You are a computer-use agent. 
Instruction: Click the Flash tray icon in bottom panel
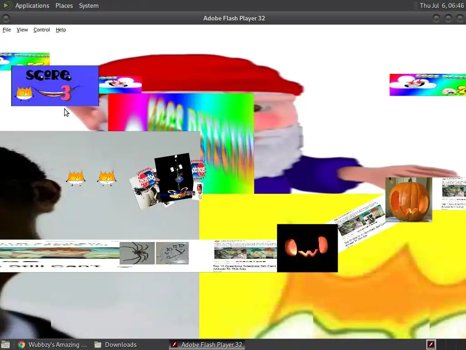coord(431,345)
